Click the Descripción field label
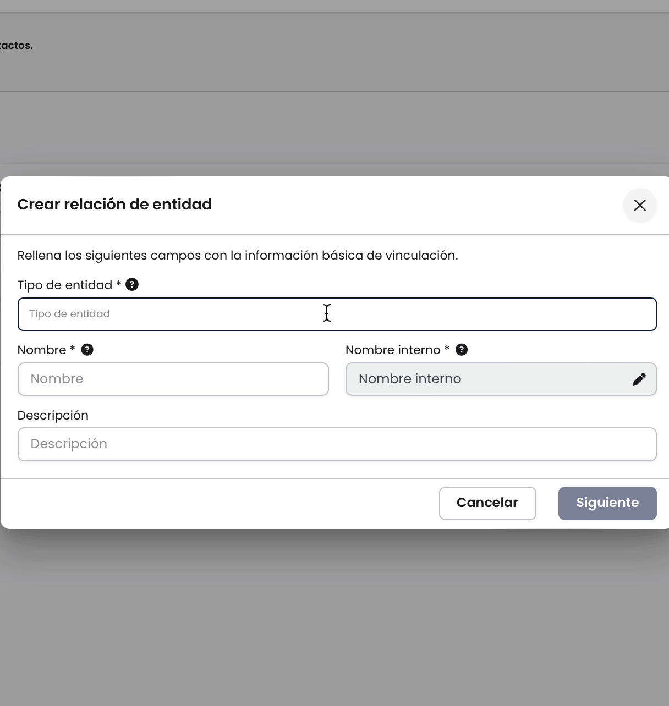This screenshot has width=669, height=706. pyautogui.click(x=53, y=415)
